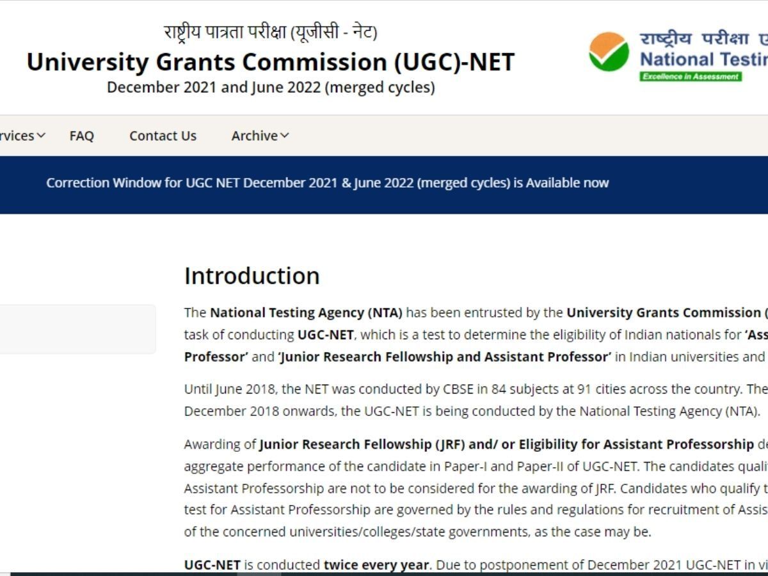768x576 pixels.
Task: Click the gray sidebar panel on the left
Action: click(x=77, y=329)
